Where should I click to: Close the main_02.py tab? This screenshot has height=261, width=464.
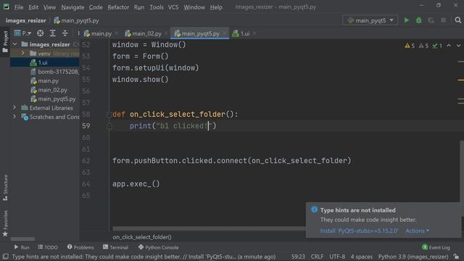166,33
